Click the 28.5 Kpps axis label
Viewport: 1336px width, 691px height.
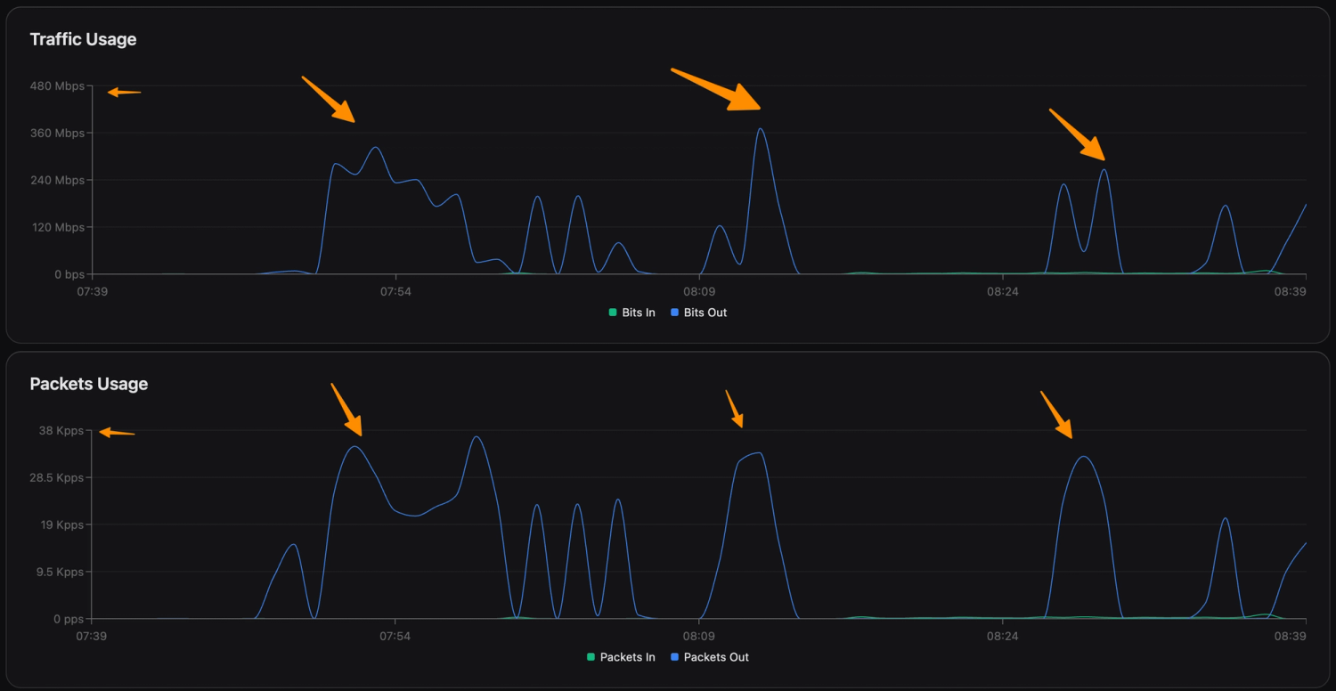[57, 478]
